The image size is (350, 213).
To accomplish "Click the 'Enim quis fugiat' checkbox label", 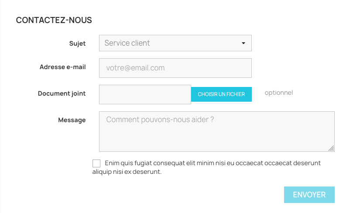I will [213, 163].
